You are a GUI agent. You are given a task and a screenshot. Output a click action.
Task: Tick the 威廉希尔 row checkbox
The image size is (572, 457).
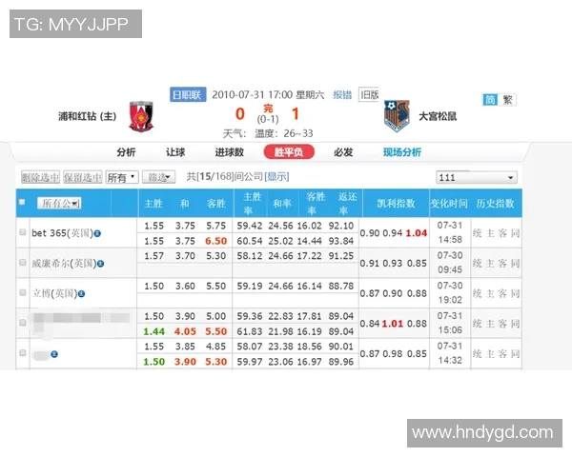(x=23, y=262)
